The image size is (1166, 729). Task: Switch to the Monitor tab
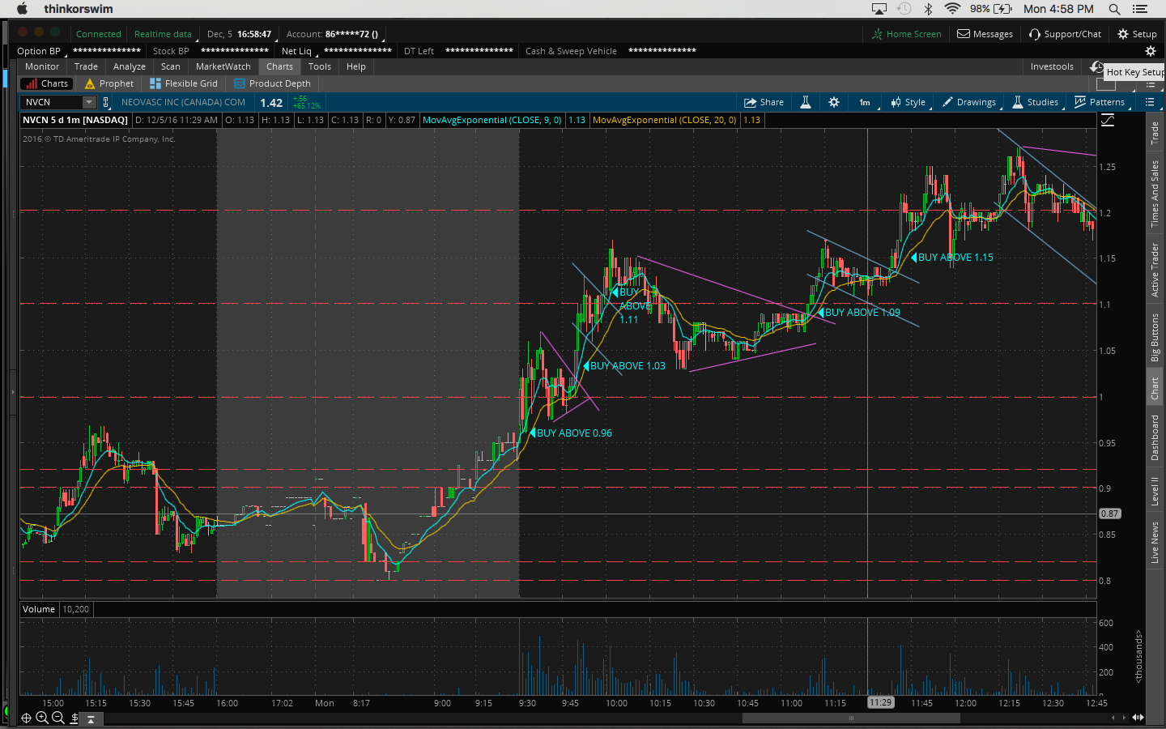(42, 66)
